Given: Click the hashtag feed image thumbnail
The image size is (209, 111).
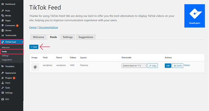Looking at the screenshot, I should (35, 67).
